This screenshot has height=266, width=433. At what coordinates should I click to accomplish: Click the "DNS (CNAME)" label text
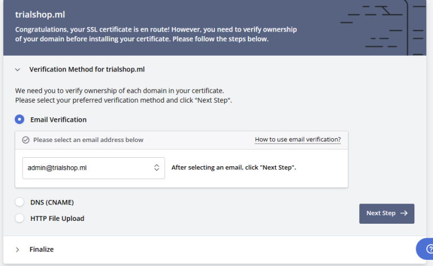point(52,202)
